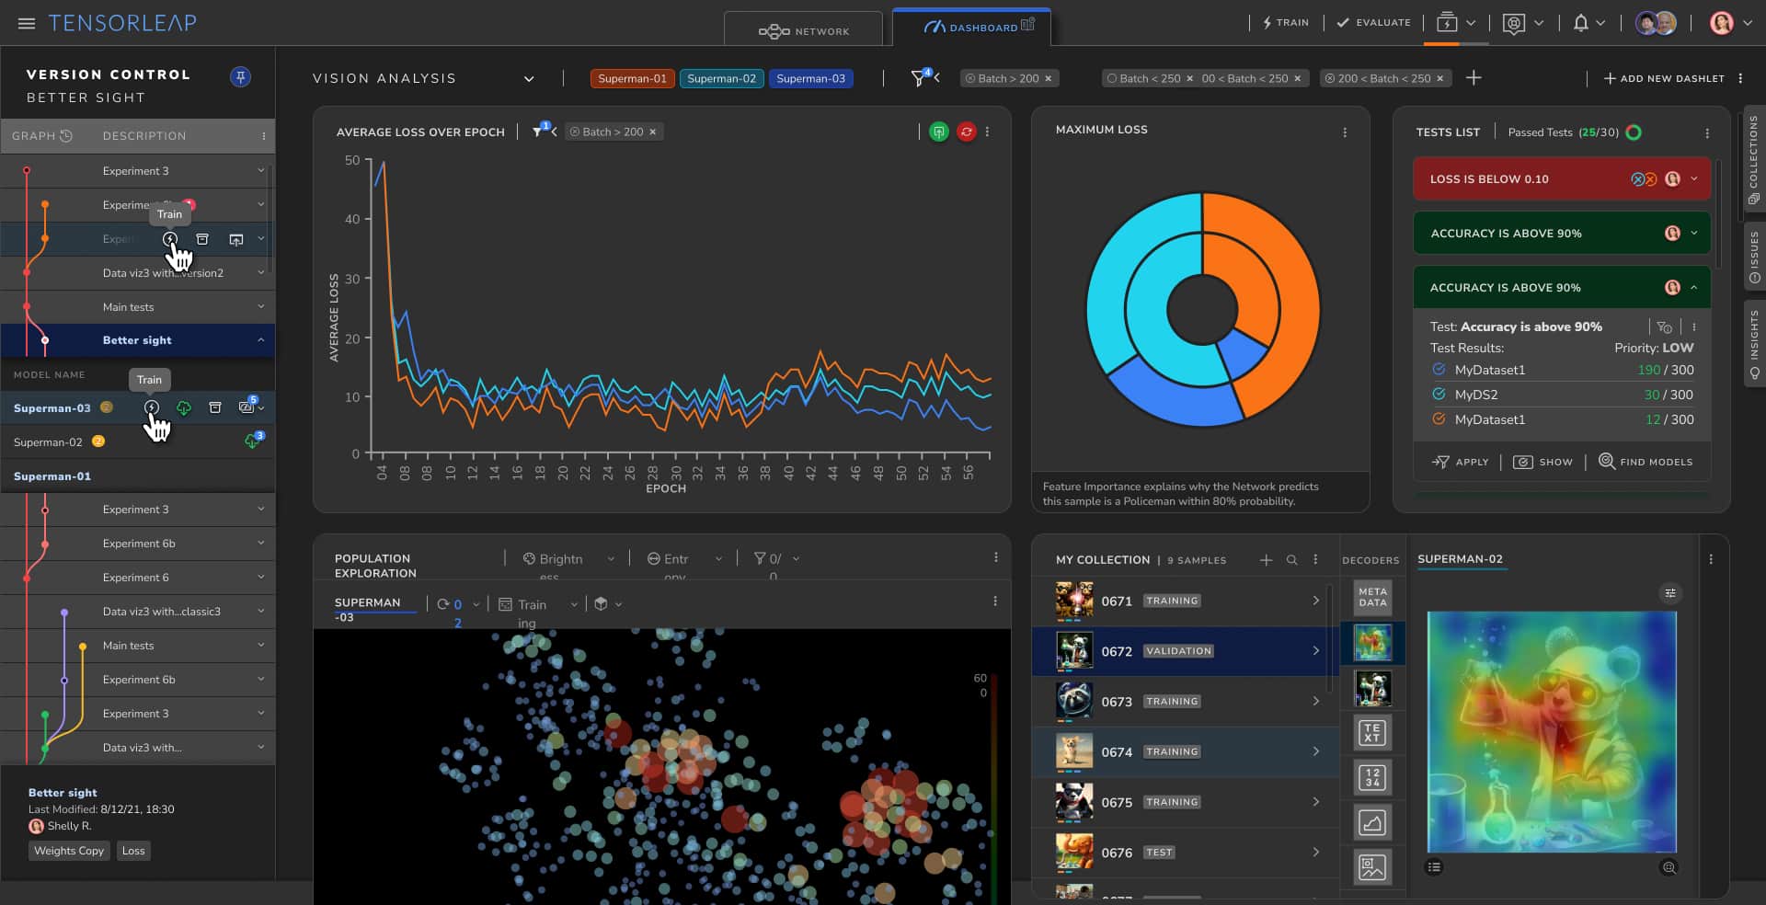Click the Train icon on the highlighted Experiment row
The height and width of the screenshot is (905, 1766).
[x=170, y=239]
